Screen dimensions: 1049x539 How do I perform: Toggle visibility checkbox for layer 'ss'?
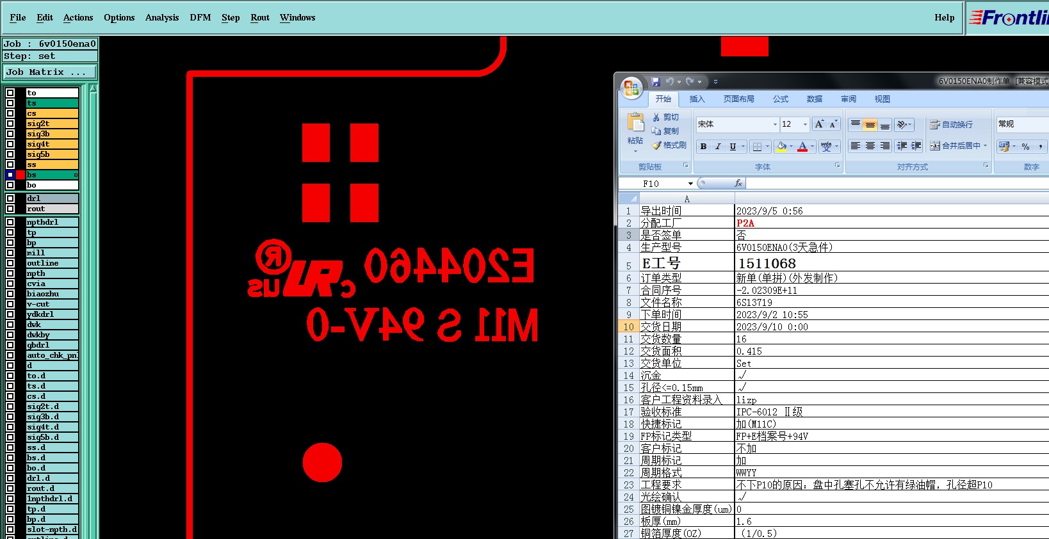[x=10, y=165]
